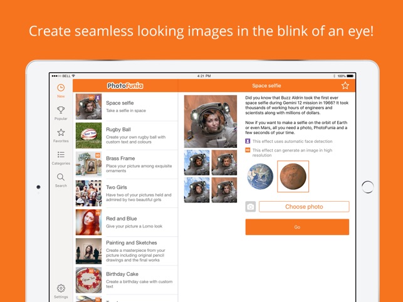403x302 pixels.
Task: Open the Search magnifier icon
Action: pyautogui.click(x=61, y=177)
